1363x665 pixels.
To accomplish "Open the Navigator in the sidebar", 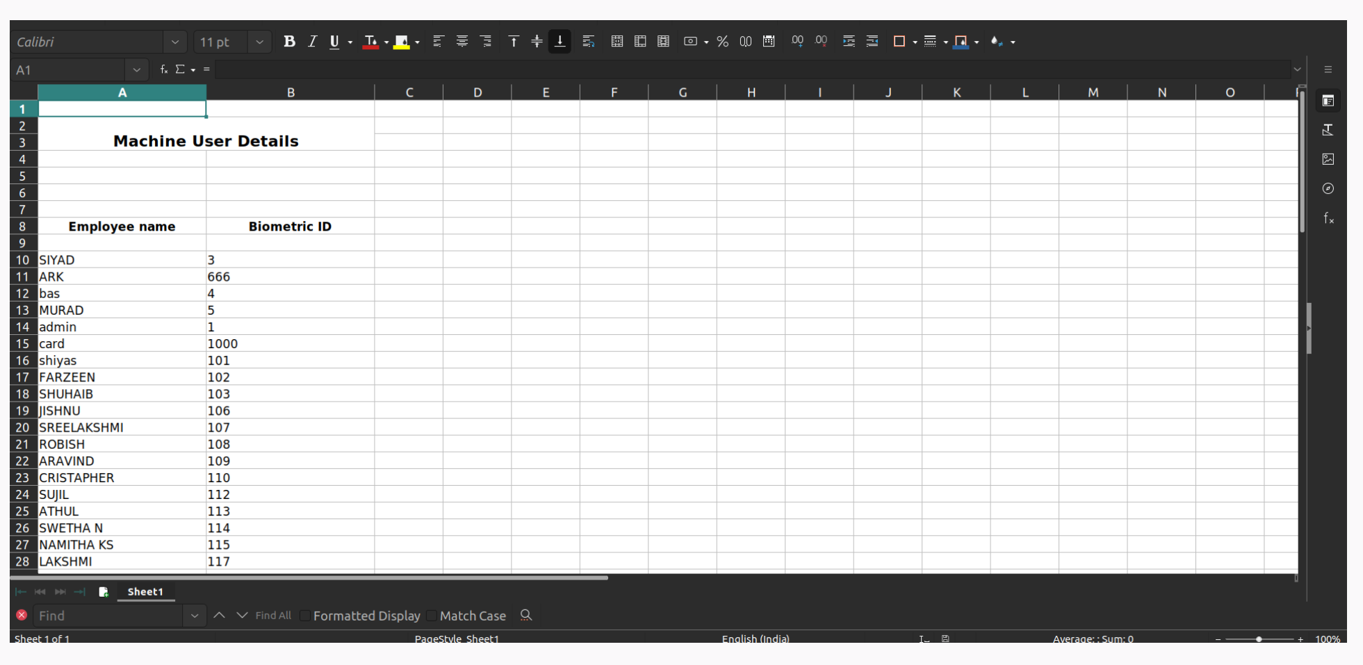I will [x=1328, y=189].
